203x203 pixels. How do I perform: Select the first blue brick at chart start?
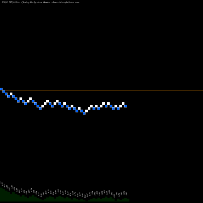[1, 89]
